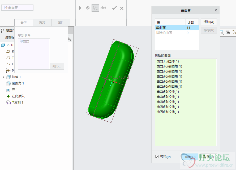Close the 曲面集 dialog
Screen dimensions: 236x170
coord(216,10)
